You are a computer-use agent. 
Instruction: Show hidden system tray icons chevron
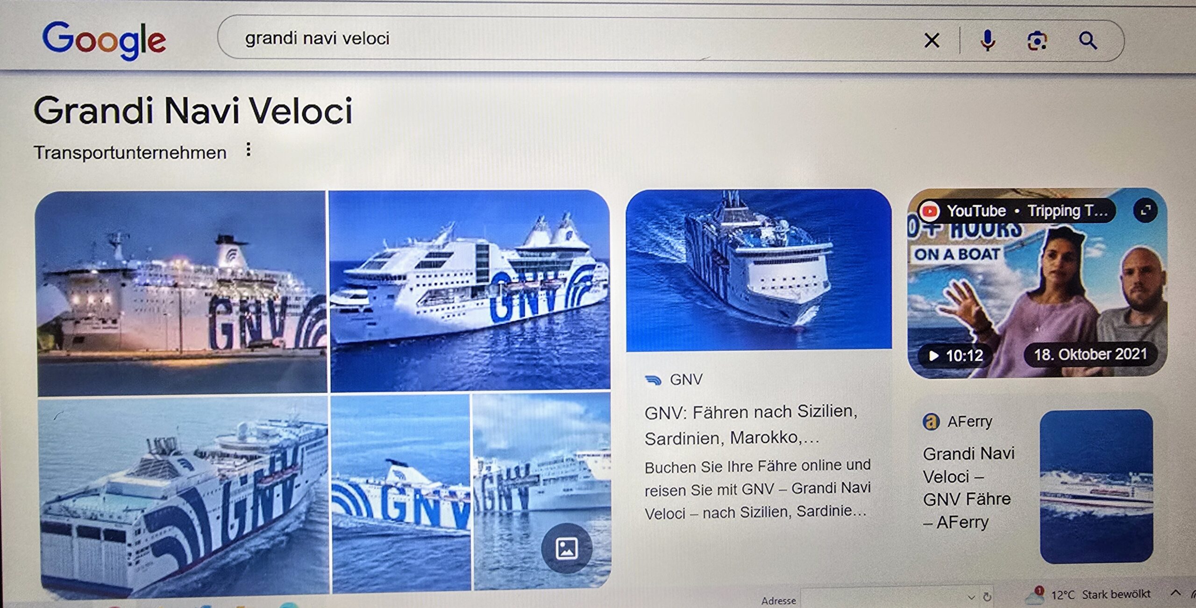coord(1175,593)
